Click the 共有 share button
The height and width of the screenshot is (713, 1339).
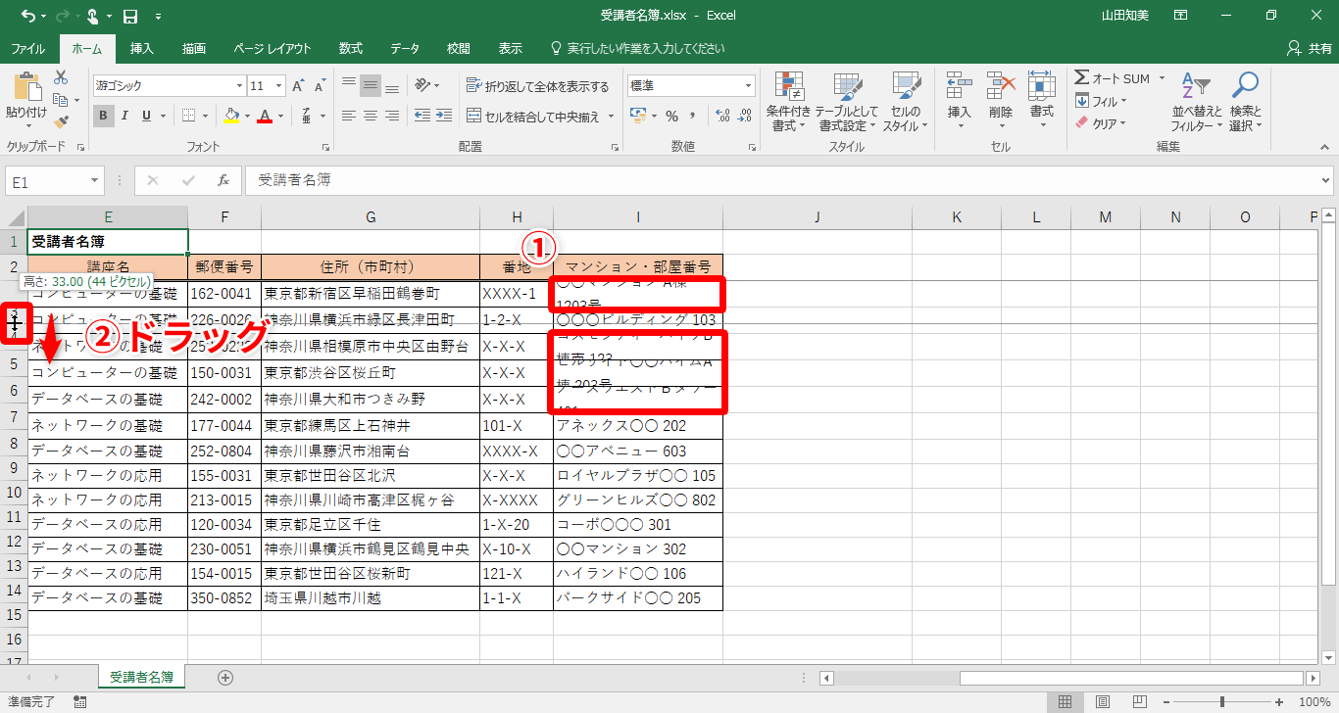(1309, 48)
